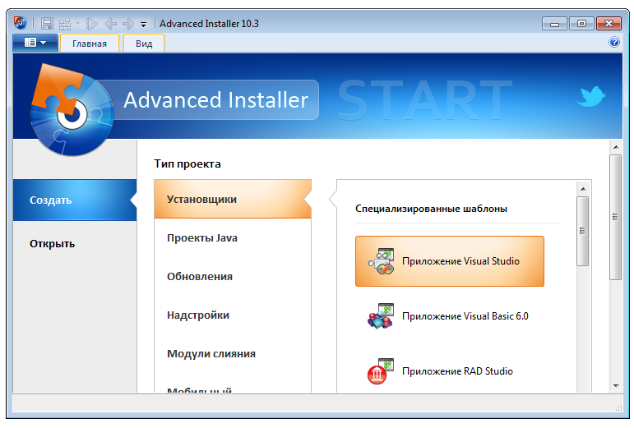Click the Twitter bird icon

click(590, 96)
